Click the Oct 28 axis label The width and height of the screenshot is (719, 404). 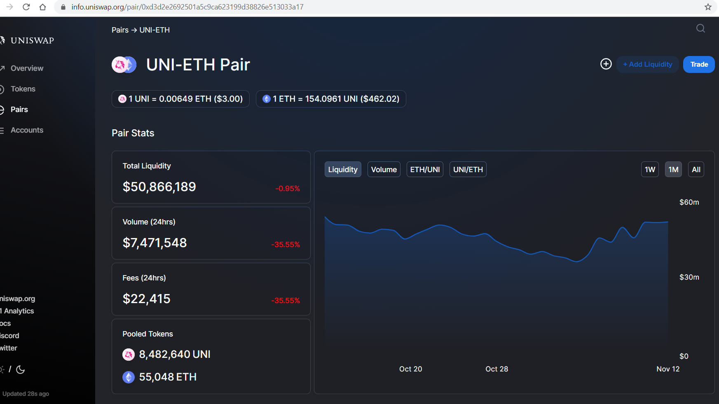[x=497, y=369]
